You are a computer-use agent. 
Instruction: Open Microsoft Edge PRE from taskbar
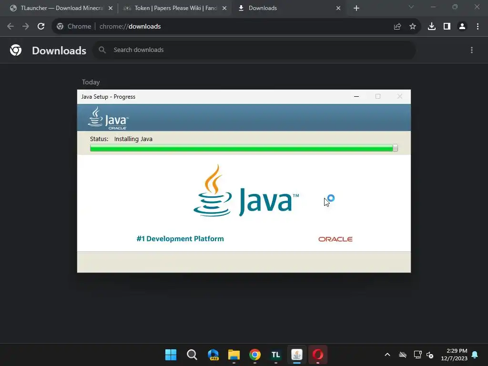213,355
